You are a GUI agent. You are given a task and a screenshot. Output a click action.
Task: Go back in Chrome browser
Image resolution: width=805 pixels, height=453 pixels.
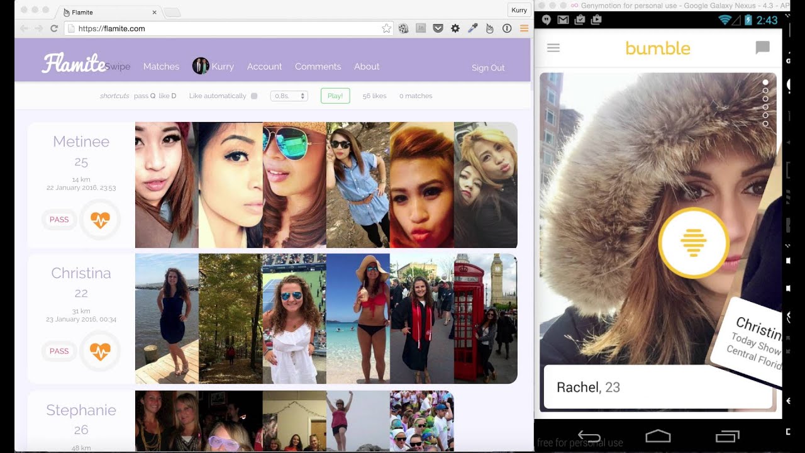click(24, 28)
